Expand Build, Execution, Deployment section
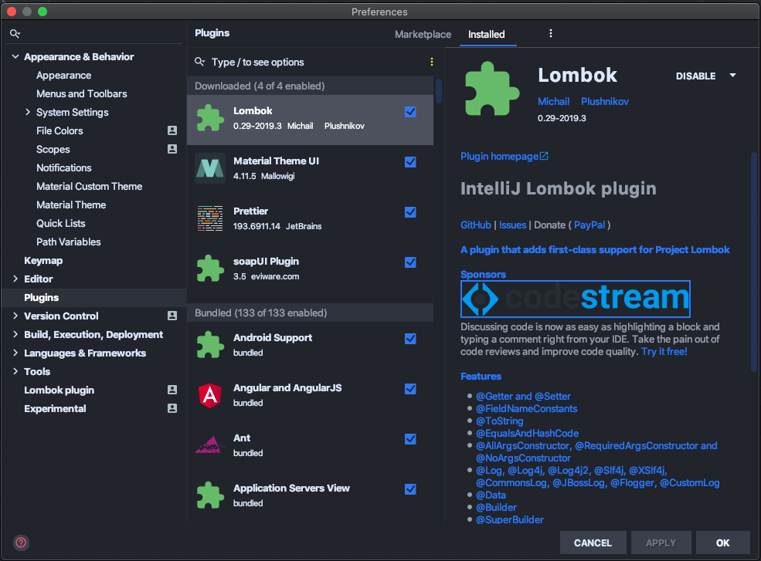Viewport: 761px width, 561px height. click(15, 334)
